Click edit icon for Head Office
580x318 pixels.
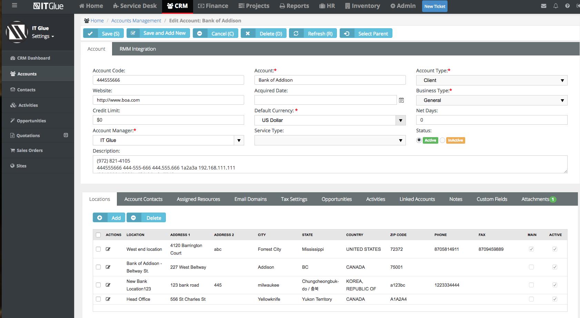tap(108, 299)
